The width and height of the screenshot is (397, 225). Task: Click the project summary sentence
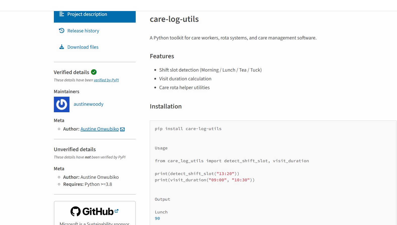click(x=233, y=38)
